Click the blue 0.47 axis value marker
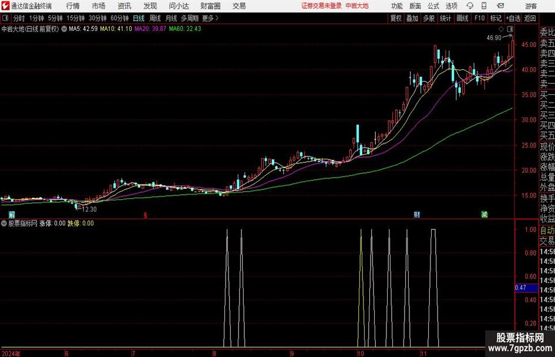The height and width of the screenshot is (357, 555). coord(526,288)
